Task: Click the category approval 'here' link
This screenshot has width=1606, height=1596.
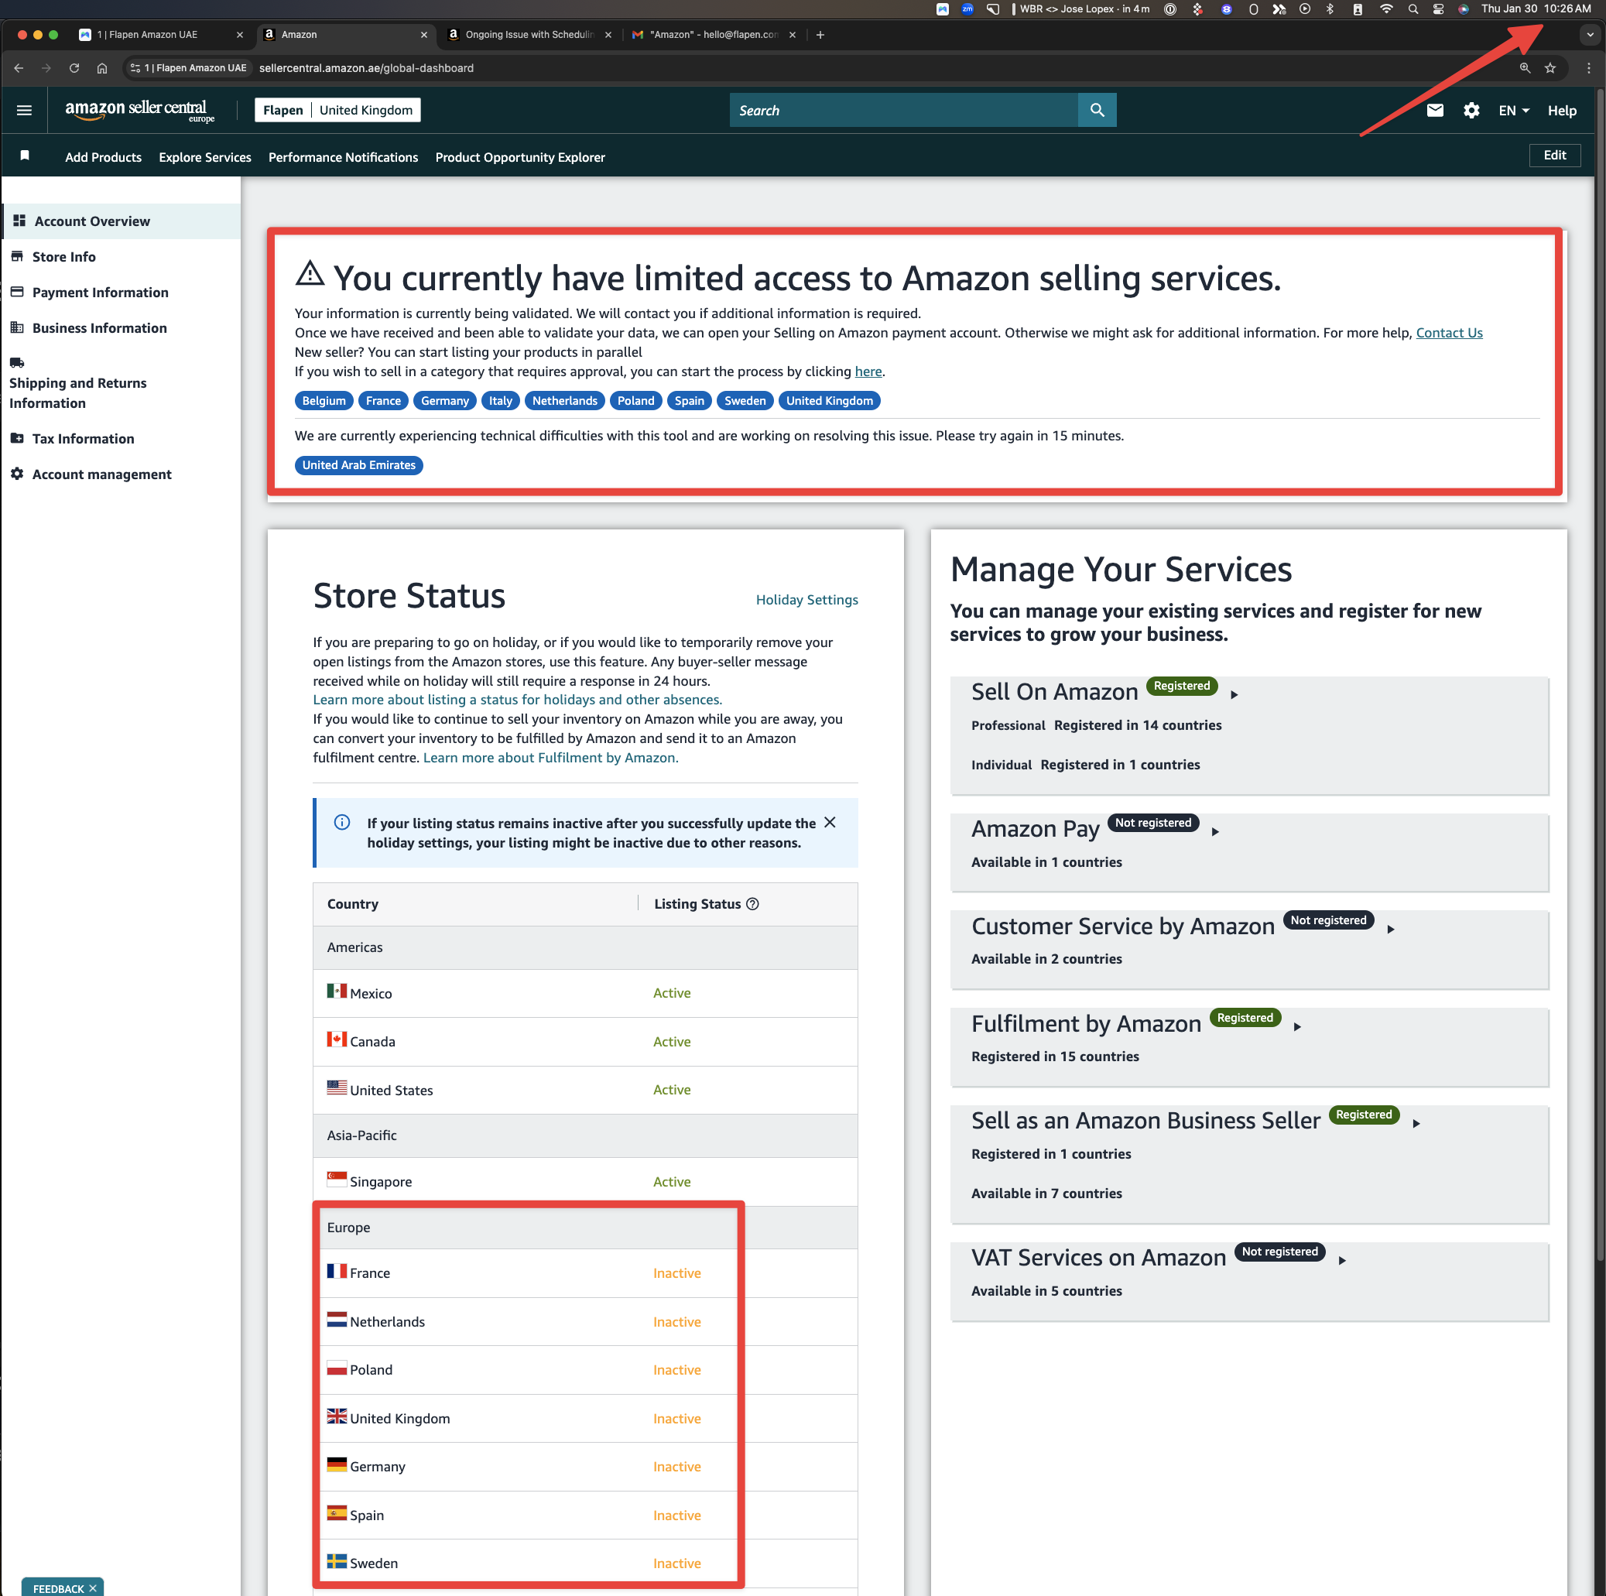Action: [868, 372]
